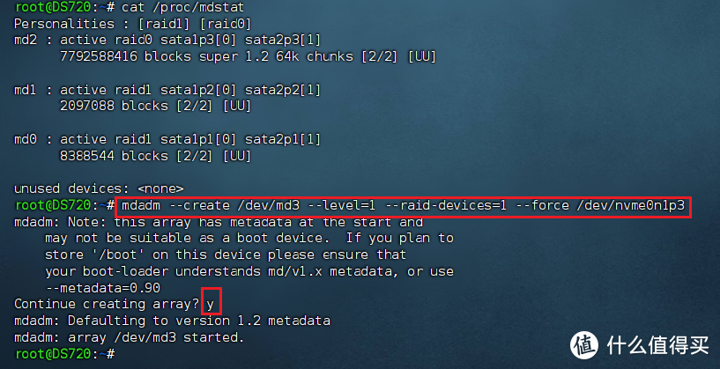Click the mdadm Note metadata warning line
Image resolution: width=720 pixels, height=369 pixels.
pyautogui.click(x=219, y=222)
